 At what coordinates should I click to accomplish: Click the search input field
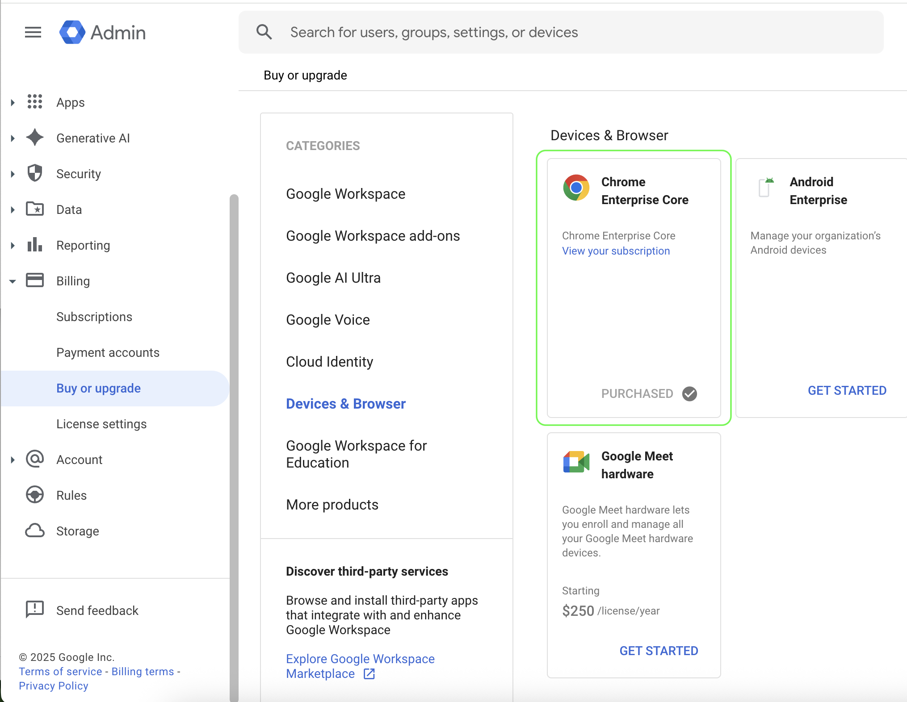tap(561, 32)
